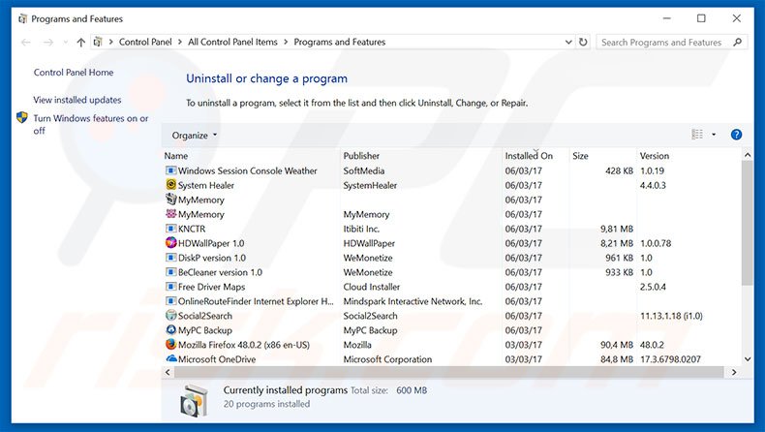Select the SoftMedia publisher cell
The image size is (765, 432).
(x=363, y=170)
